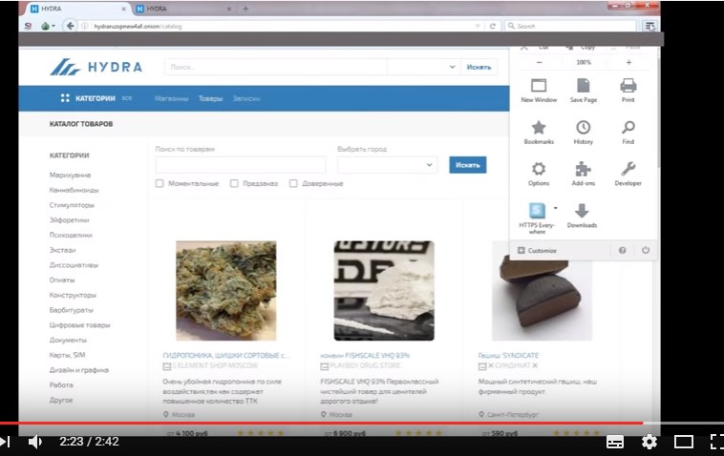Open the dropdown in the top search bar
This screenshot has height=456, width=724.
pyautogui.click(x=452, y=68)
